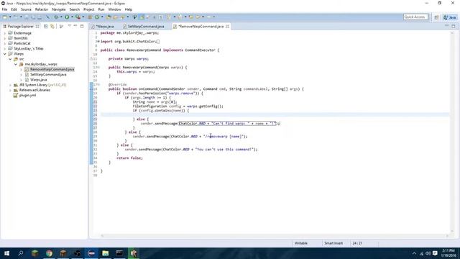Open the Navigate menu
This screenshot has width=460, height=259.
[58, 9]
